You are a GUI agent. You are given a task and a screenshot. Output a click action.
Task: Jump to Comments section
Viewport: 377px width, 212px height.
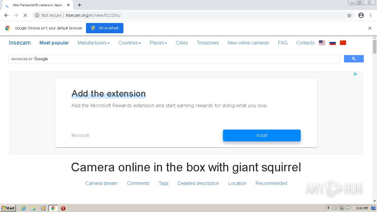(138, 183)
